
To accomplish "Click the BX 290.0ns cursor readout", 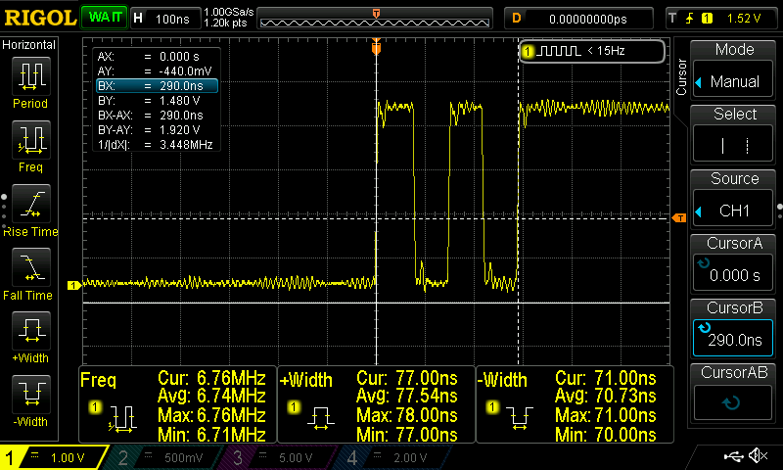I will pyautogui.click(x=155, y=86).
